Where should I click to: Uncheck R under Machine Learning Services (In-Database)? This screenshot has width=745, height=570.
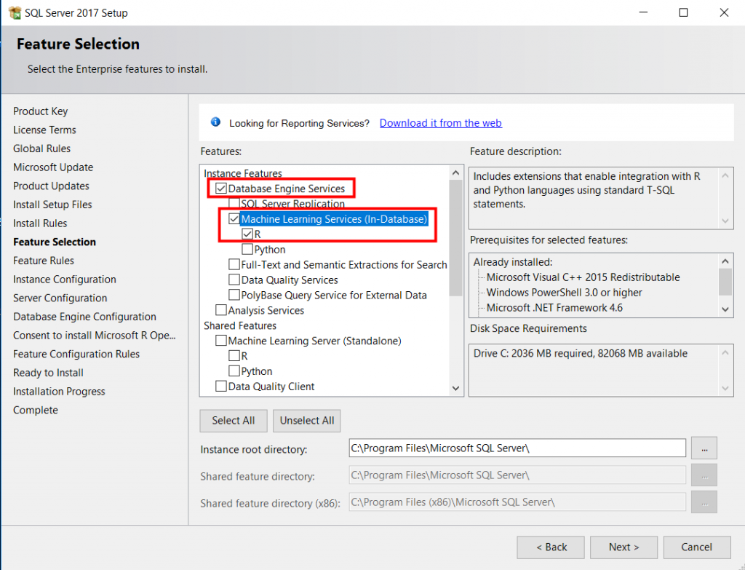[x=247, y=234]
